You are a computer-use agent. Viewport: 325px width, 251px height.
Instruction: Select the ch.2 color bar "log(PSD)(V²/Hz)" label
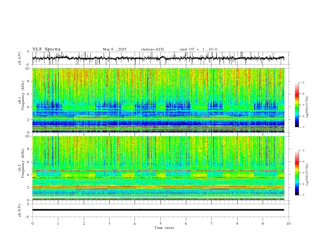coord(307,174)
